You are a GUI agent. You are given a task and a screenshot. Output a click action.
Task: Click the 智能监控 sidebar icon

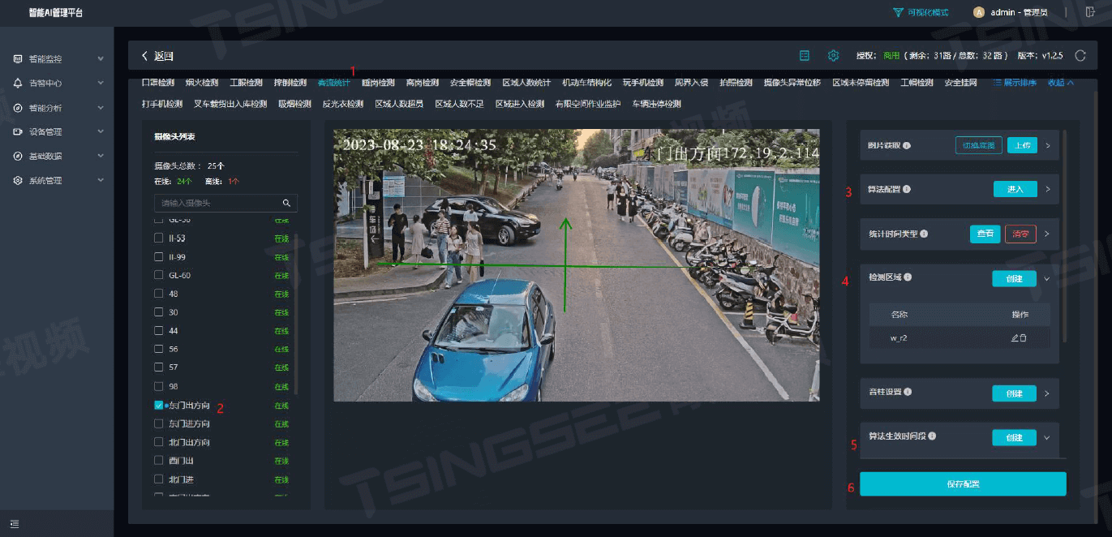(x=18, y=59)
